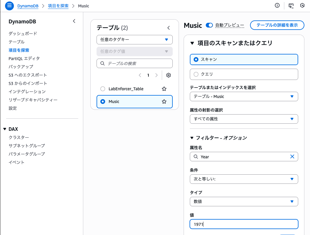Open 項目を探索 in sidebar
Screen dimensions: 310x235
(x=19, y=50)
